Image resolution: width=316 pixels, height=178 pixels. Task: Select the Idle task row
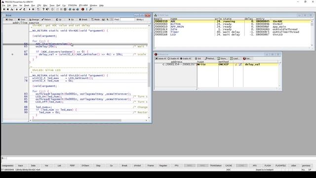[x=232, y=29]
